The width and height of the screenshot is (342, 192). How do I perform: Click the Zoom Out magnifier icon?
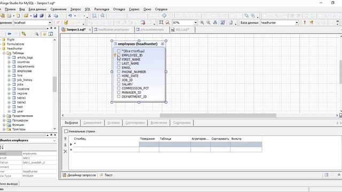point(208,22)
